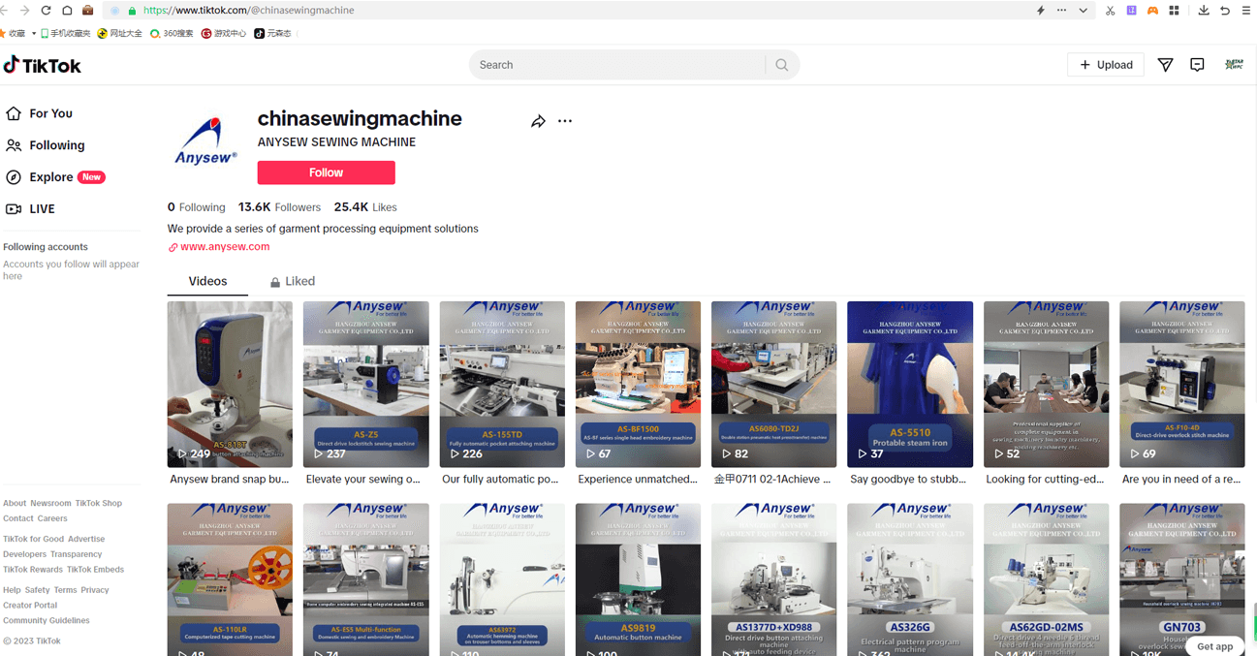Follow the chinasewingmachine account

(326, 172)
